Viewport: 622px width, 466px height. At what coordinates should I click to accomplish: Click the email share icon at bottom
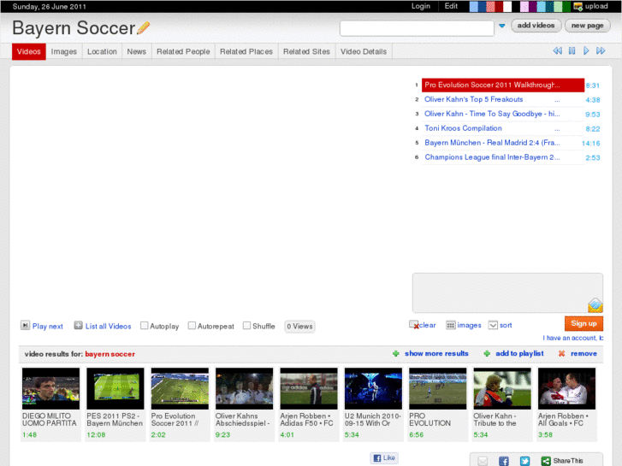coord(483,461)
